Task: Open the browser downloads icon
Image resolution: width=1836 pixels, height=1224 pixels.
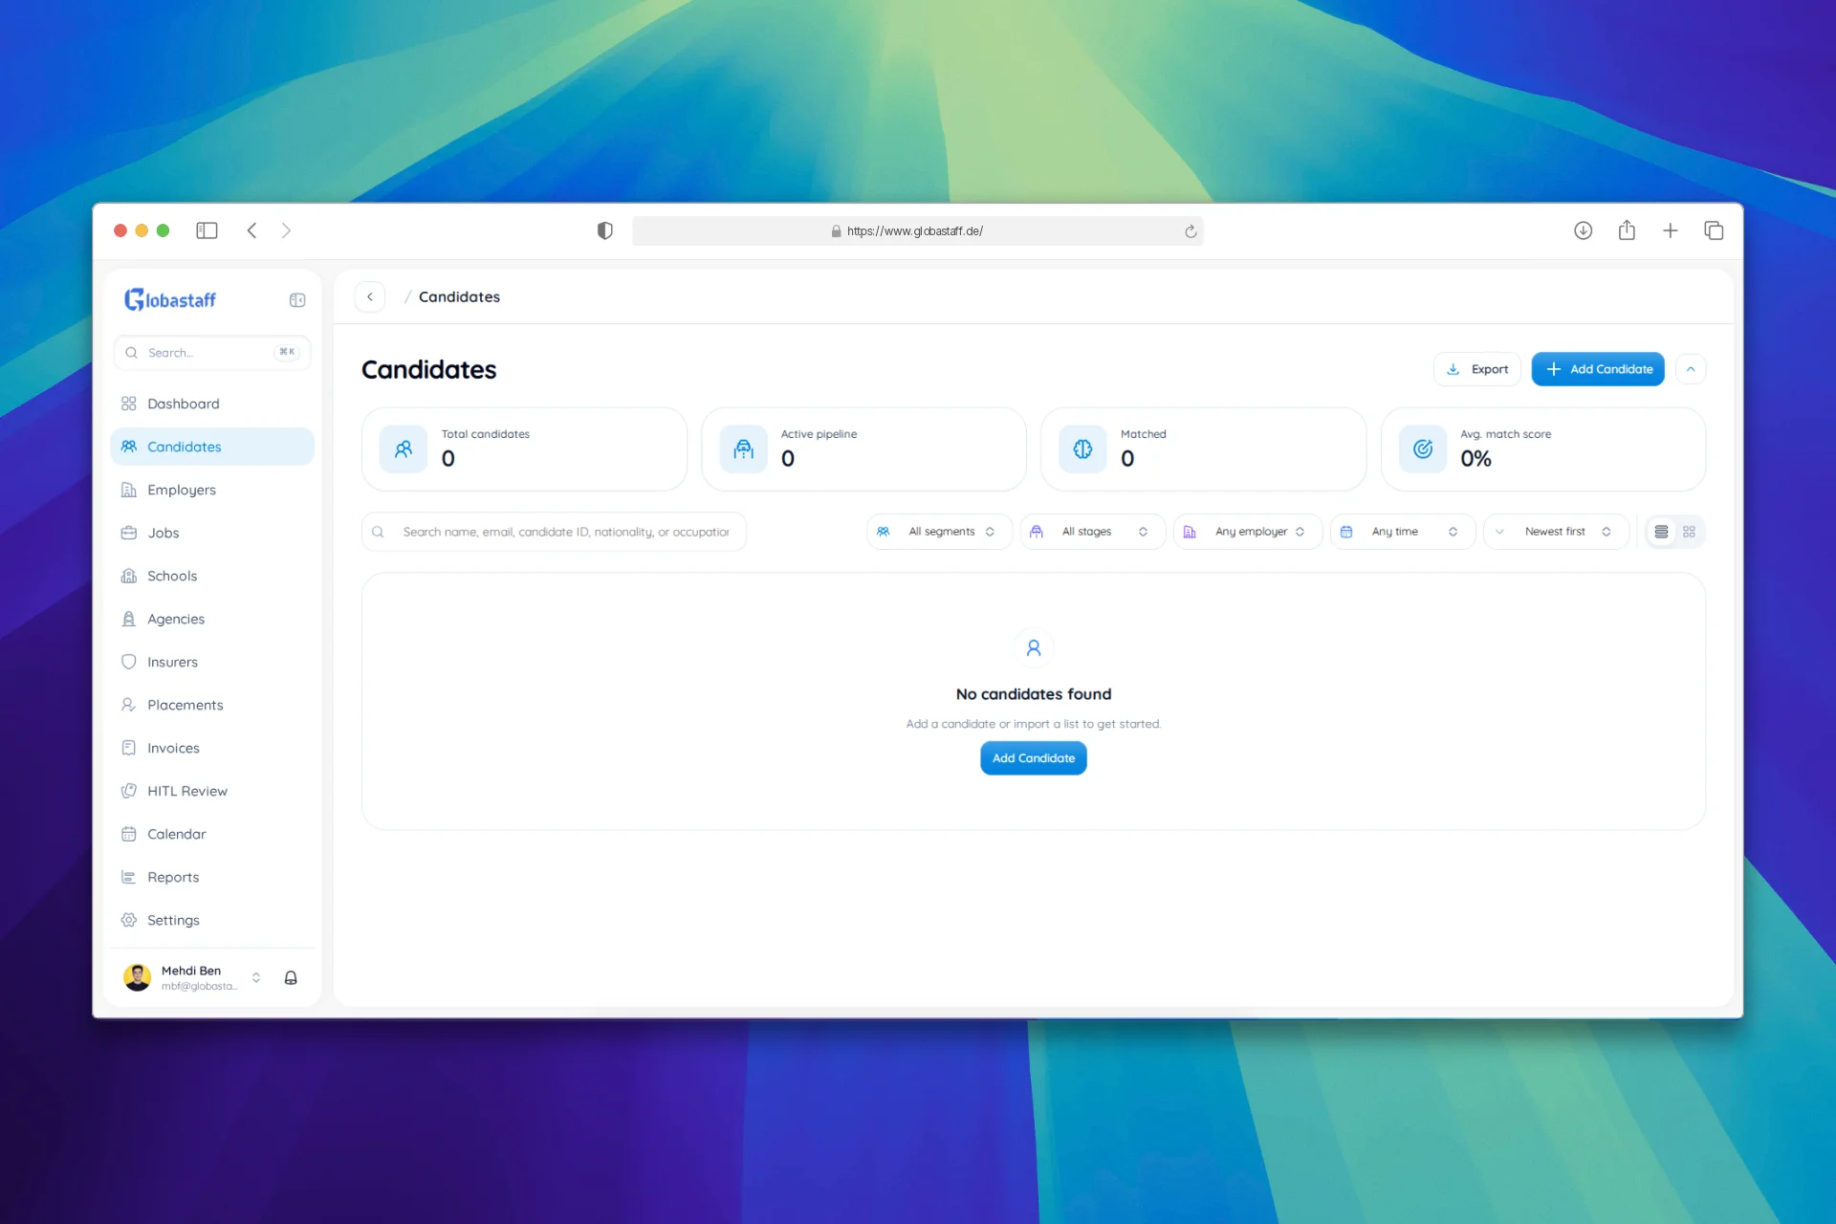Action: coord(1584,230)
